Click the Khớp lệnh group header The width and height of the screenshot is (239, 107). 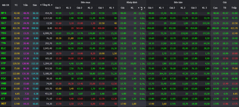(132, 2)
